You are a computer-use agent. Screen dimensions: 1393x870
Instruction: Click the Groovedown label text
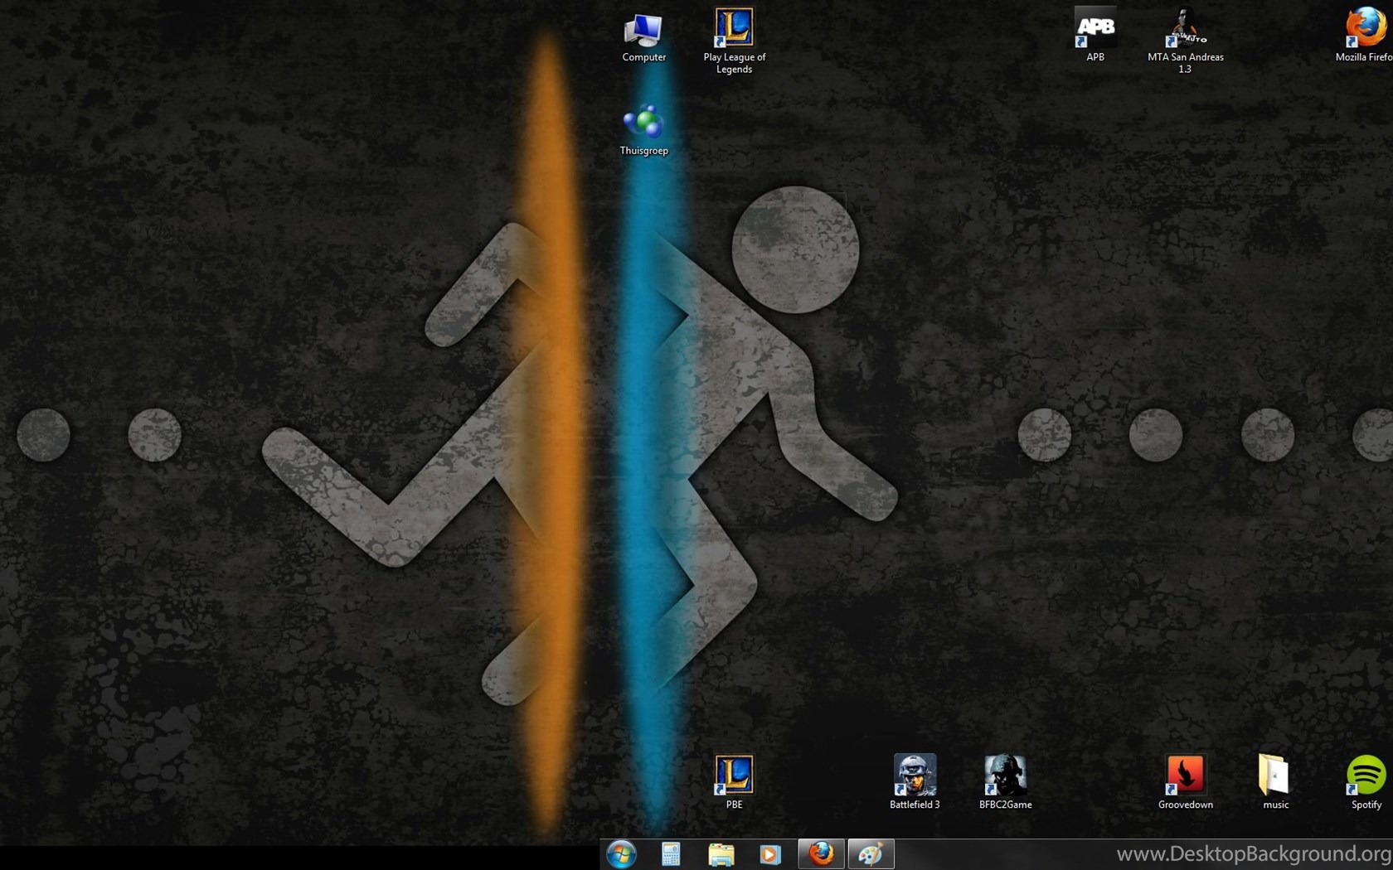(1186, 805)
